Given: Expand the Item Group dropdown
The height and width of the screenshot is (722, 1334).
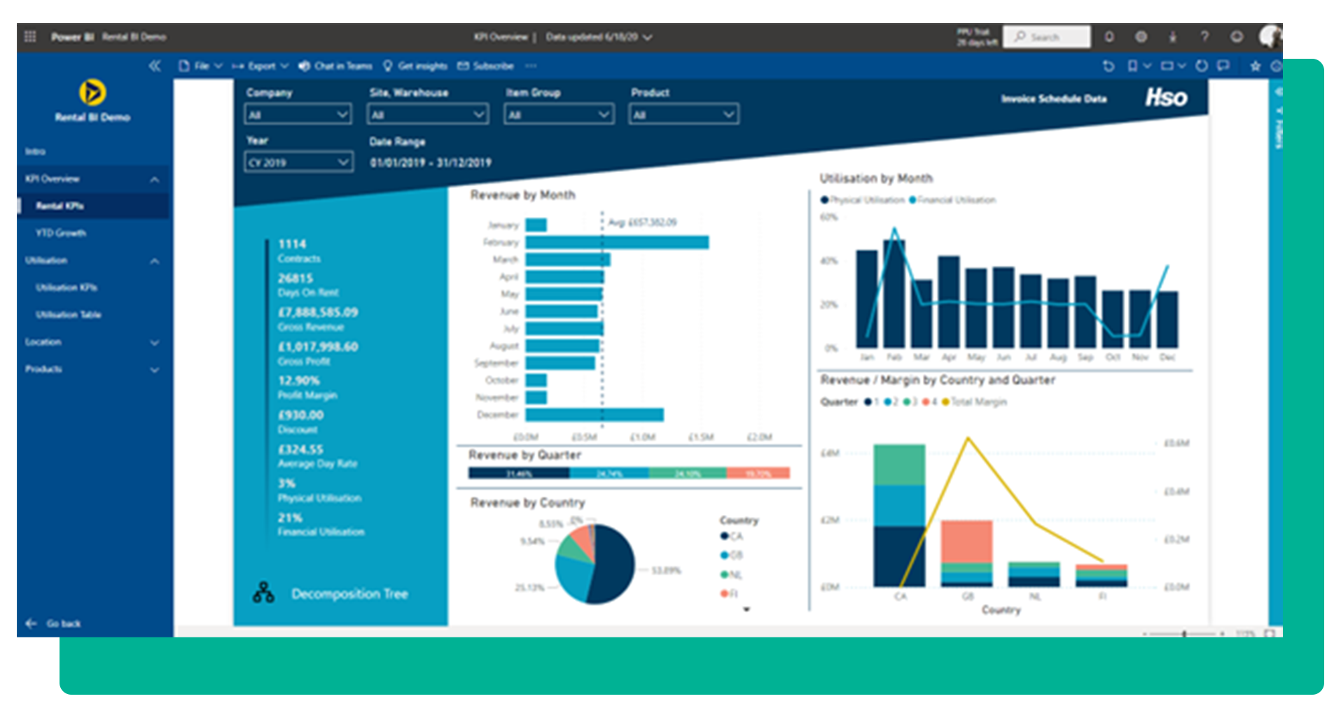Looking at the screenshot, I should 559,115.
